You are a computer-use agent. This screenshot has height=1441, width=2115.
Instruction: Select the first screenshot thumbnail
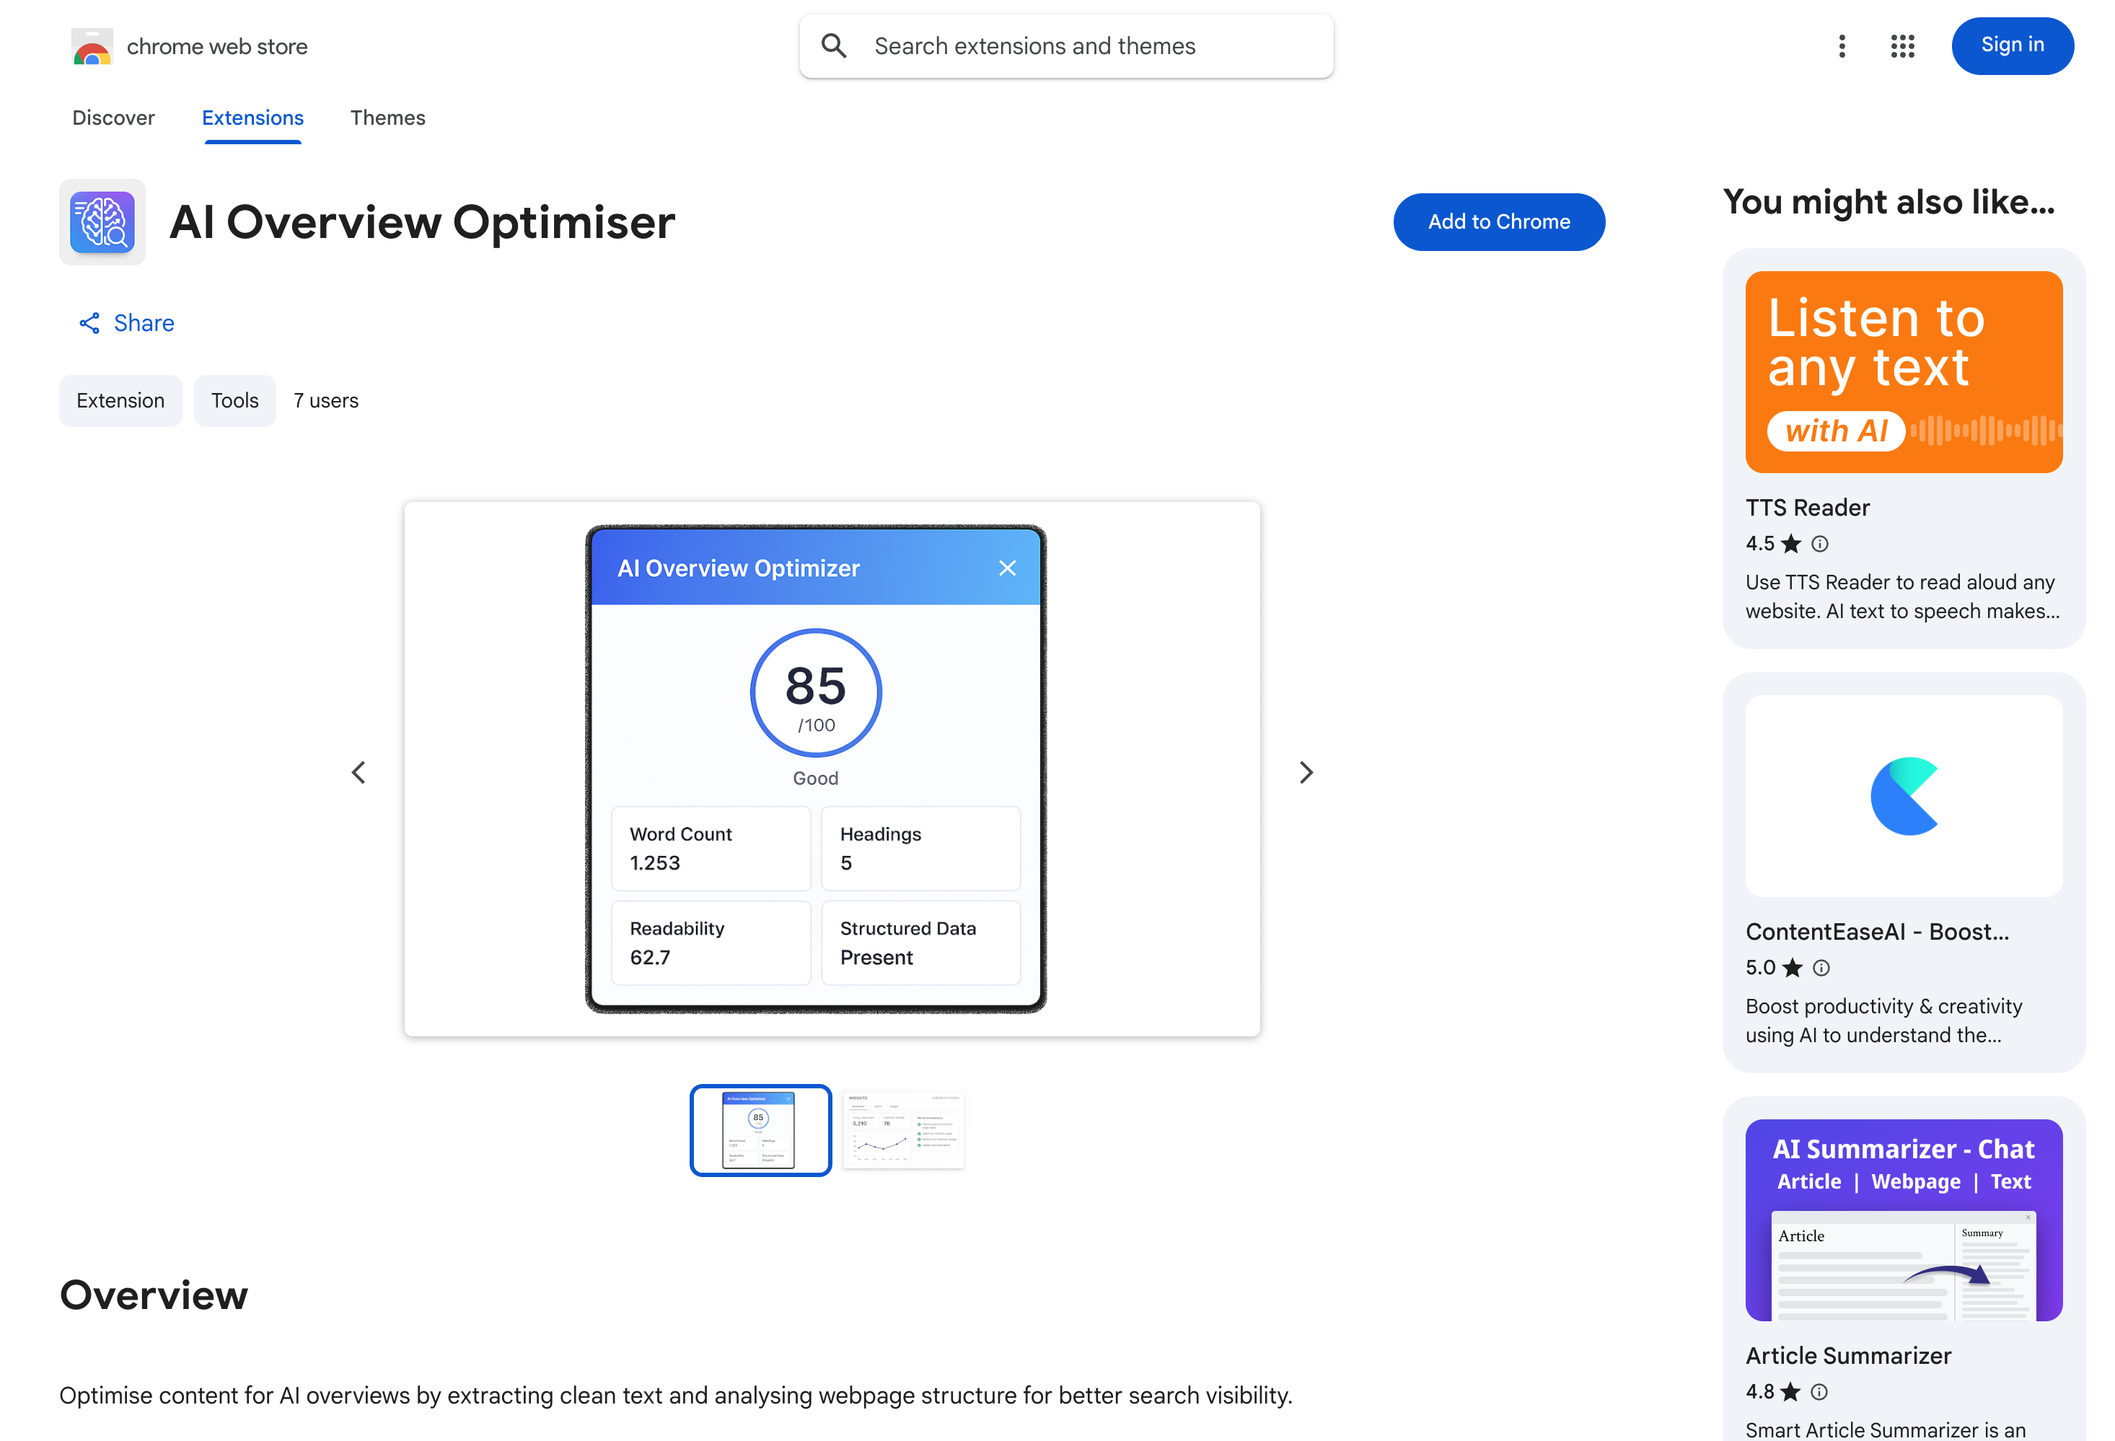(761, 1130)
